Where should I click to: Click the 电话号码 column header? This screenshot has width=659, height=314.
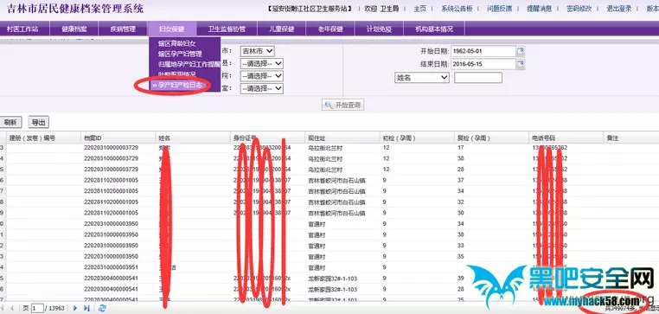[566, 138]
